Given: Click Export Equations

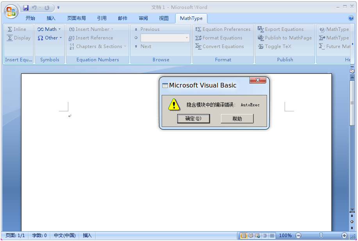Looking at the screenshot, I should point(281,29).
